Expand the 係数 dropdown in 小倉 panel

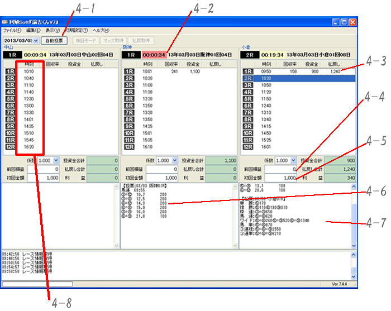(x=293, y=160)
